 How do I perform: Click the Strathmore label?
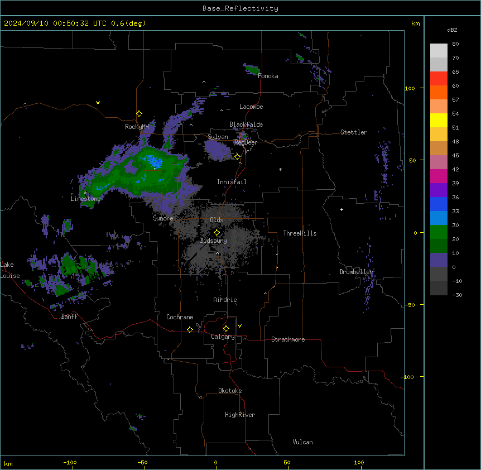[x=288, y=339]
